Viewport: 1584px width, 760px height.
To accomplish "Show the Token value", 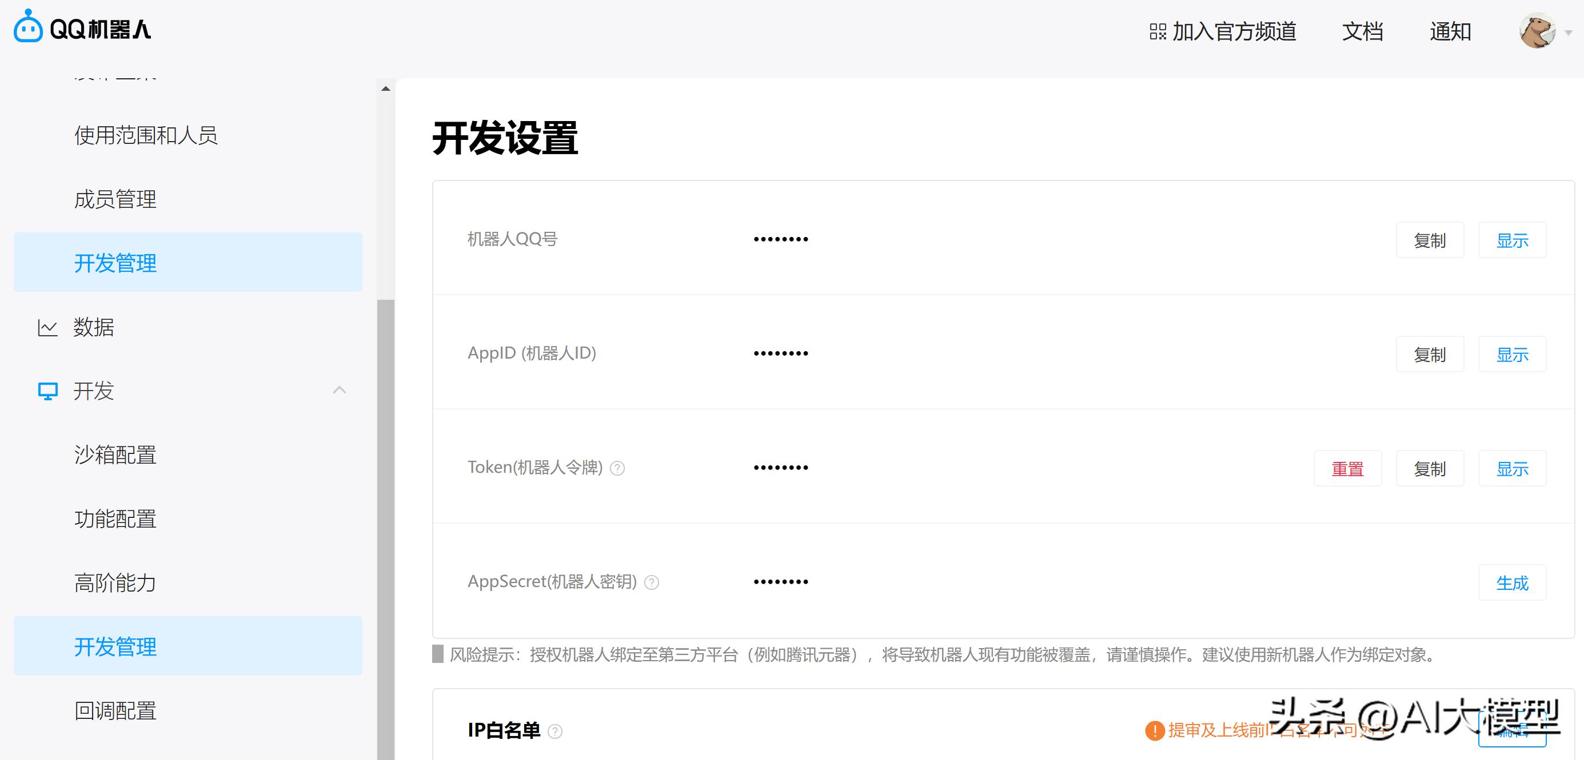I will pos(1512,469).
